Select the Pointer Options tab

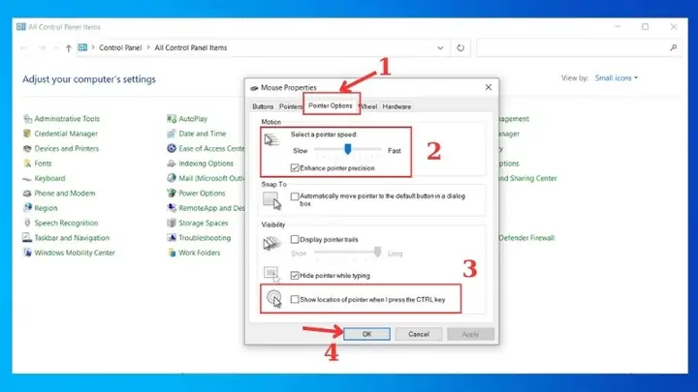click(331, 106)
